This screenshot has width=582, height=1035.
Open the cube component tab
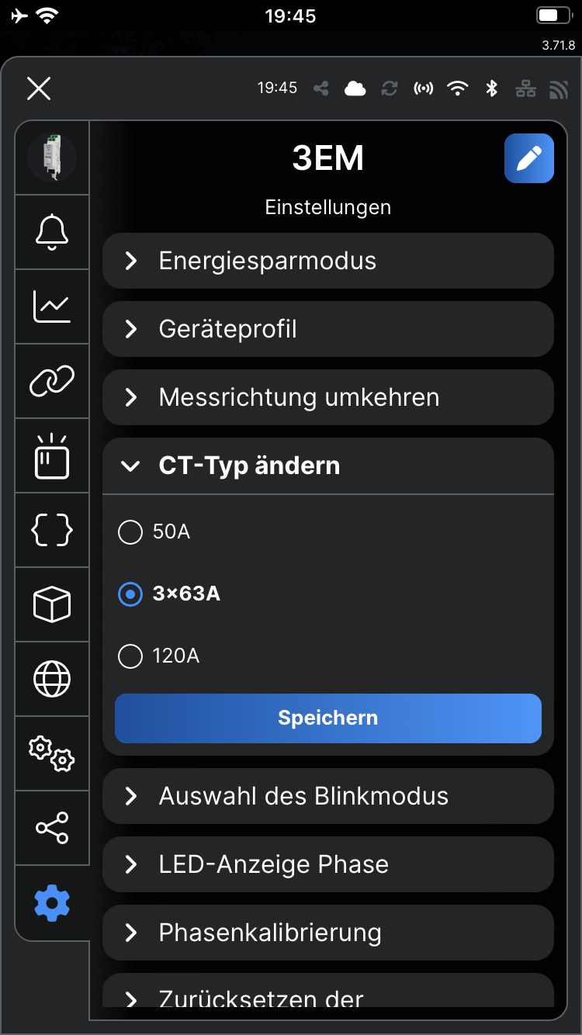(52, 604)
